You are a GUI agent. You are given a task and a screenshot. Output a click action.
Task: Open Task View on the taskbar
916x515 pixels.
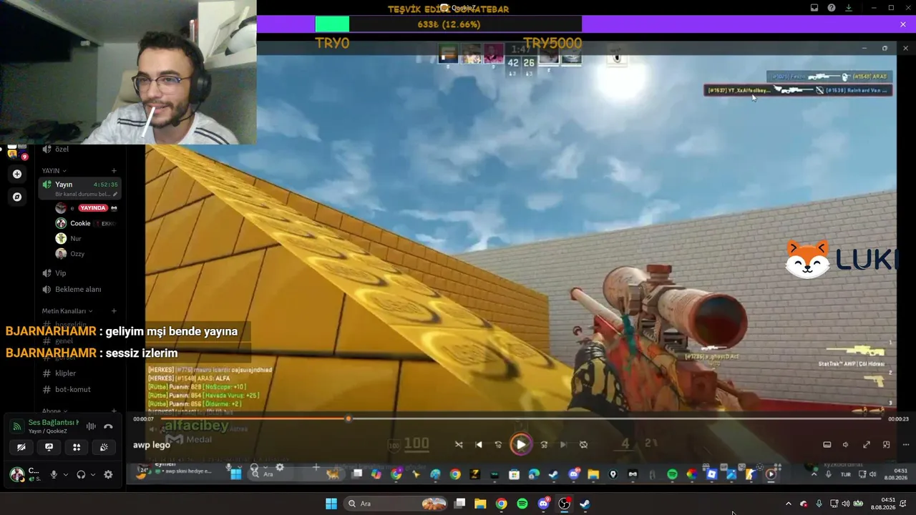click(460, 504)
